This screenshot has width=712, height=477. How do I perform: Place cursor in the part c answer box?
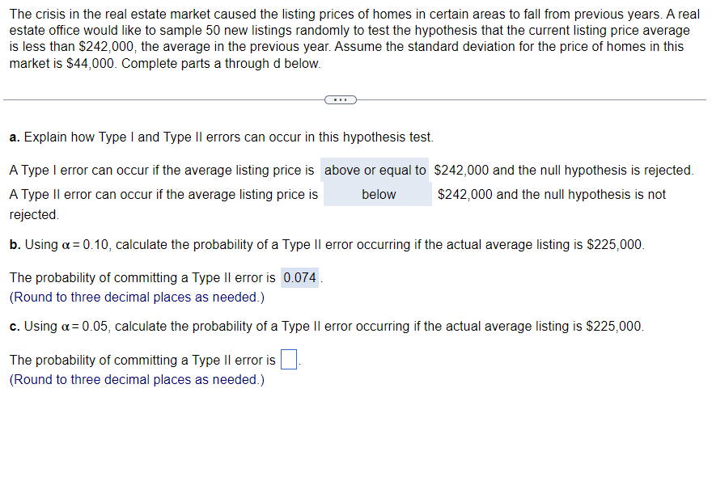(x=288, y=359)
